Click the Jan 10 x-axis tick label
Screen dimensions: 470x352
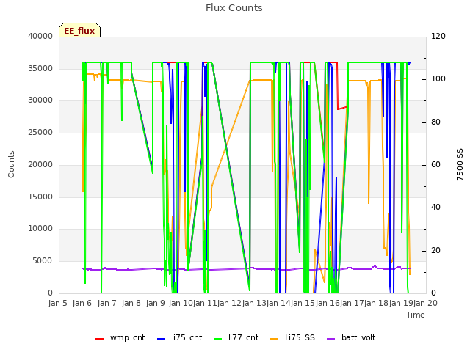(x=181, y=303)
